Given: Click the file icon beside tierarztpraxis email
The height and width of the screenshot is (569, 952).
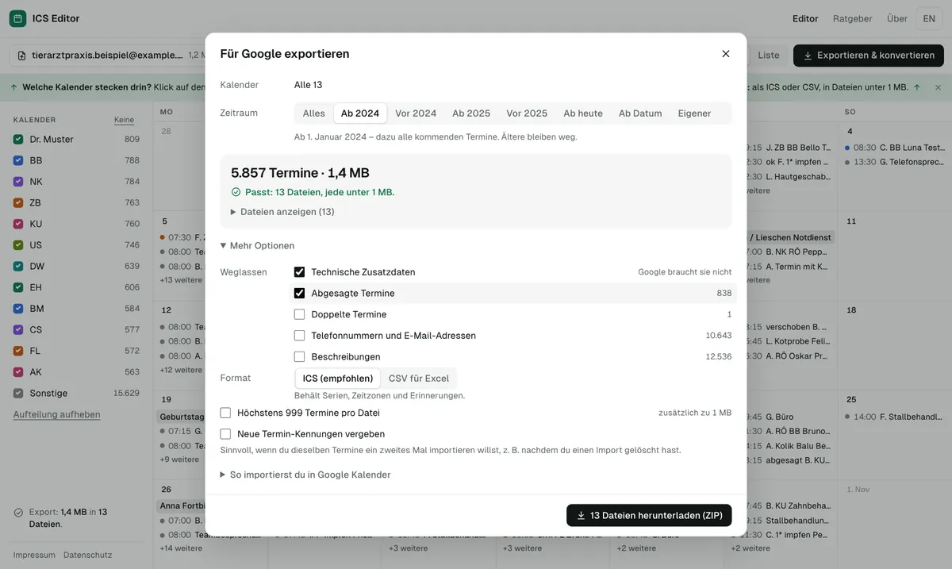Looking at the screenshot, I should pyautogui.click(x=22, y=56).
